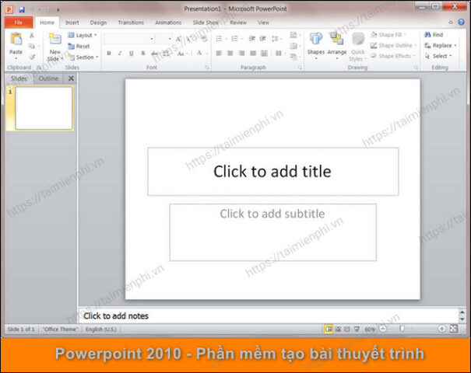The height and width of the screenshot is (373, 471).
Task: Click the Save icon in Quick Access Toolbar
Action: tap(22, 9)
